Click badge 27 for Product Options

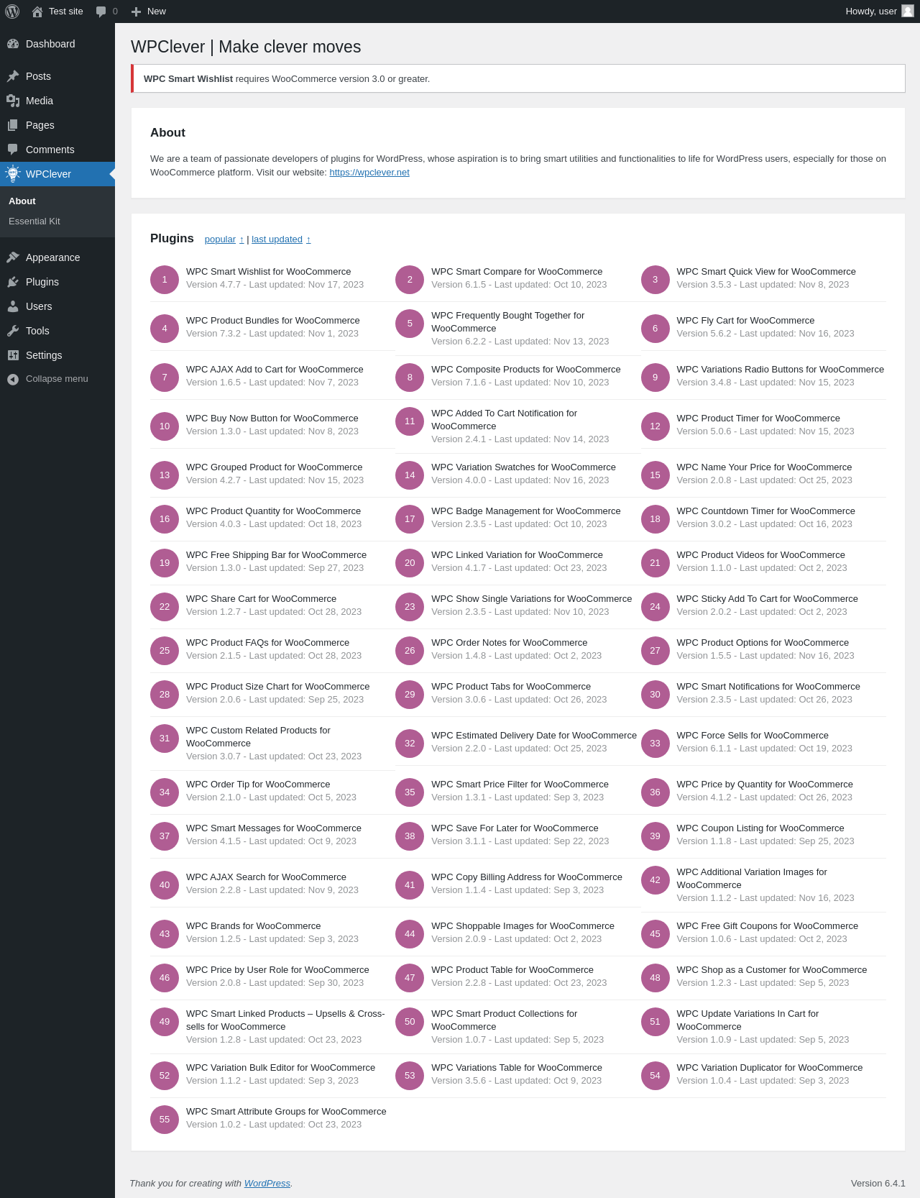tap(655, 651)
